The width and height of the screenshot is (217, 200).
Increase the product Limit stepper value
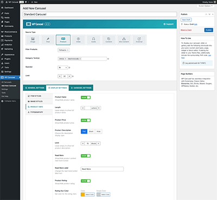coord(69,76)
